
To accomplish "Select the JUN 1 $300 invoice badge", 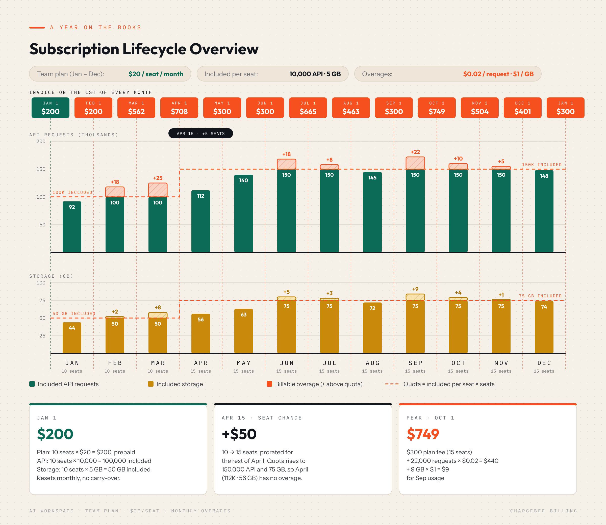I will (265, 108).
